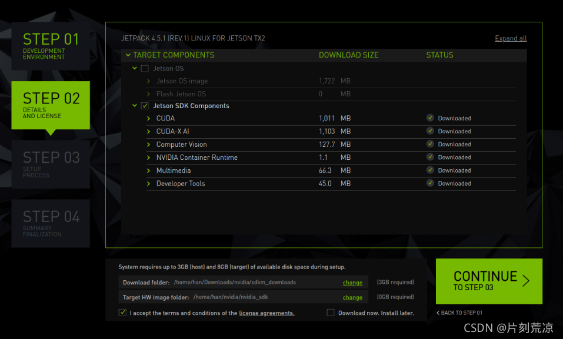Viewport: 563px width, 339px height.
Task: Click the CUDA-X AI 1,103 MB size value
Action: [335, 131]
